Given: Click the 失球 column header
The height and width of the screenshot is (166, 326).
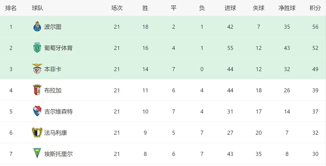Looking at the screenshot, I should [259, 8].
